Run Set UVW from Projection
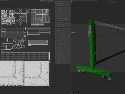 63,8
